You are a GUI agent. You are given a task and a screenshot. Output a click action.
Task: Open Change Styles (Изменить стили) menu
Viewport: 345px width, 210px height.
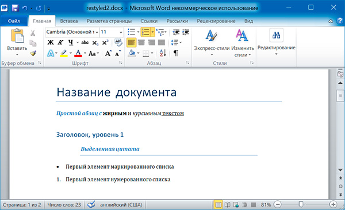click(243, 43)
